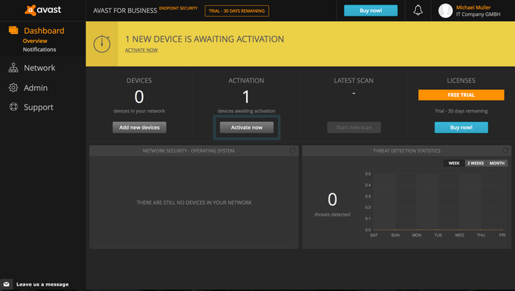Click the ACTIVATE NOW link
Screen dimensions: 515x291
(x=141, y=50)
